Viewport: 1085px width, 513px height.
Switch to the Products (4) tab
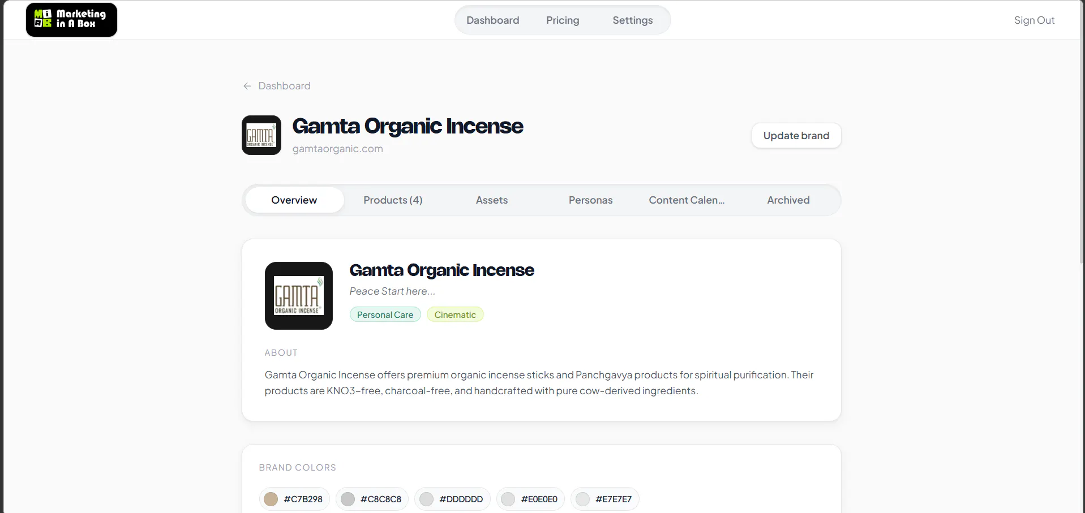(x=393, y=200)
